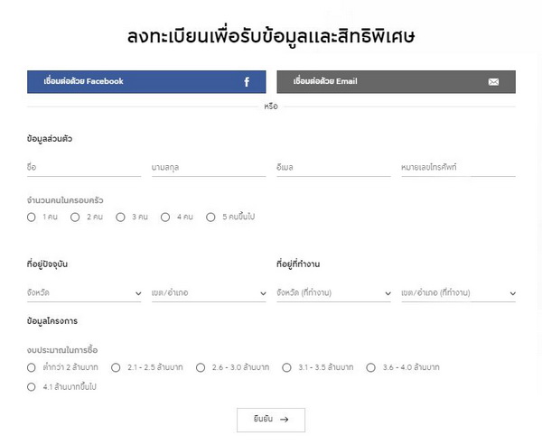542x444 pixels.
Task: Focus the หมายเลขโทรศัพท์ phone number field
Action: pyautogui.click(x=458, y=167)
